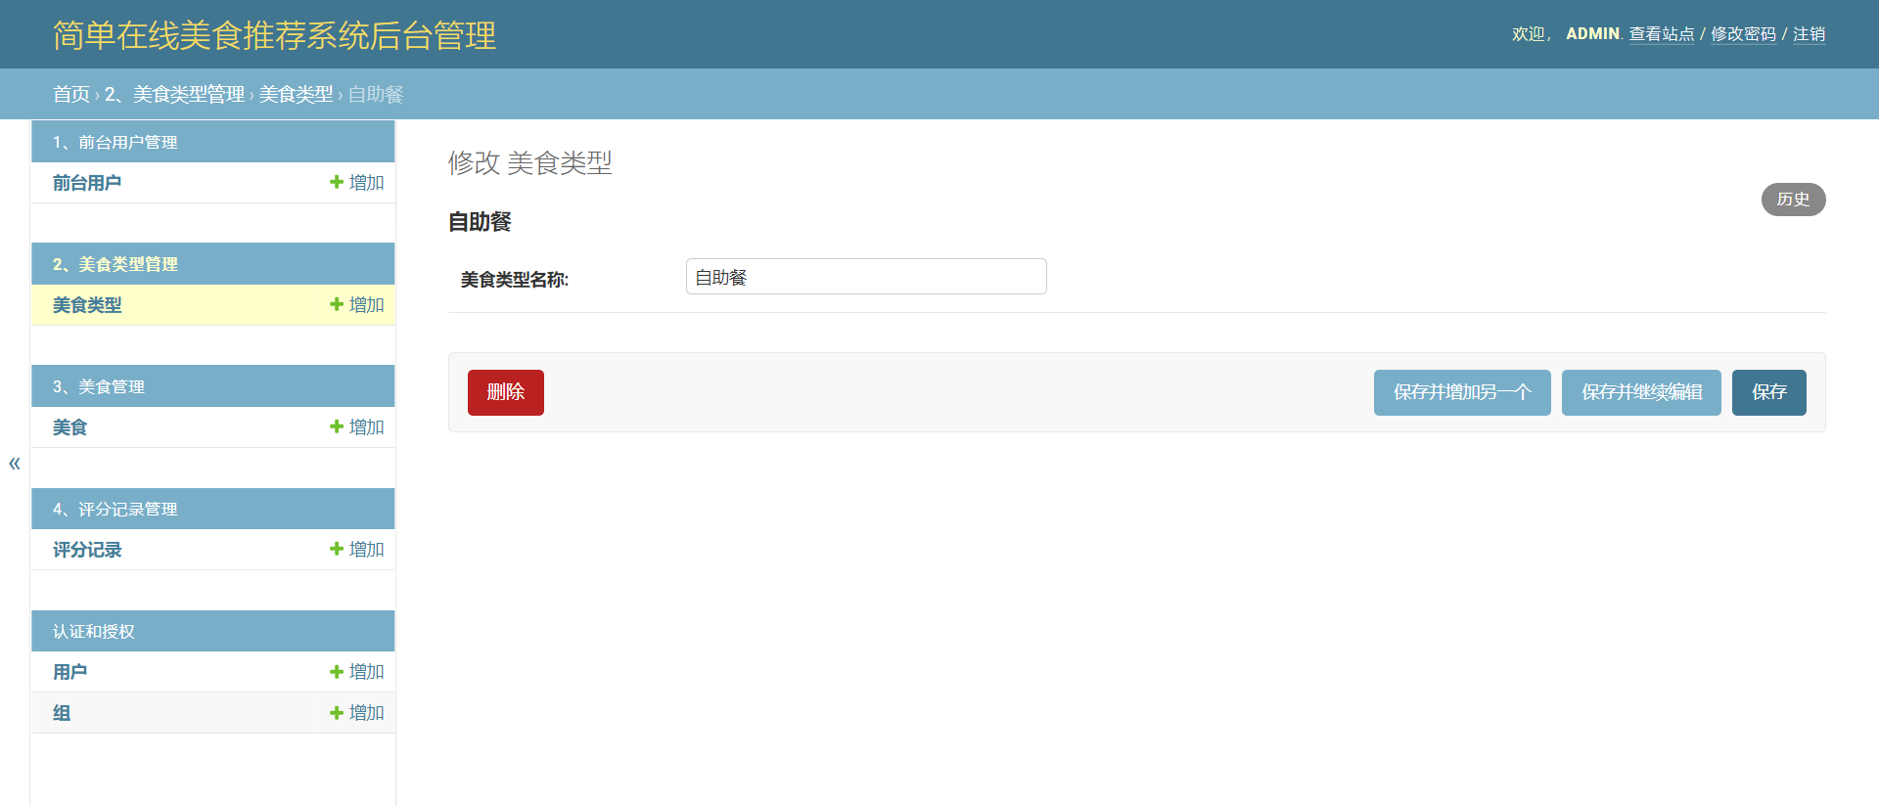Screen dimensions: 1879x806
Task: Open section header 1、前台用户管理
Action: coord(115,143)
